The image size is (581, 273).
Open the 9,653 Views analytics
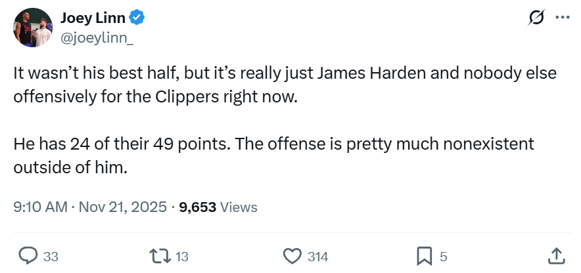point(218,207)
